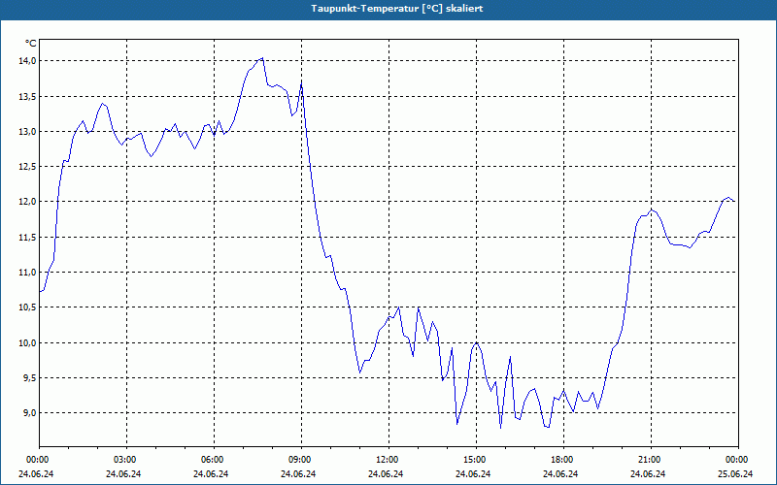This screenshot has height=485, width=777.
Task: Click the '24.06.24' date beneath 06:00
Action: point(211,474)
